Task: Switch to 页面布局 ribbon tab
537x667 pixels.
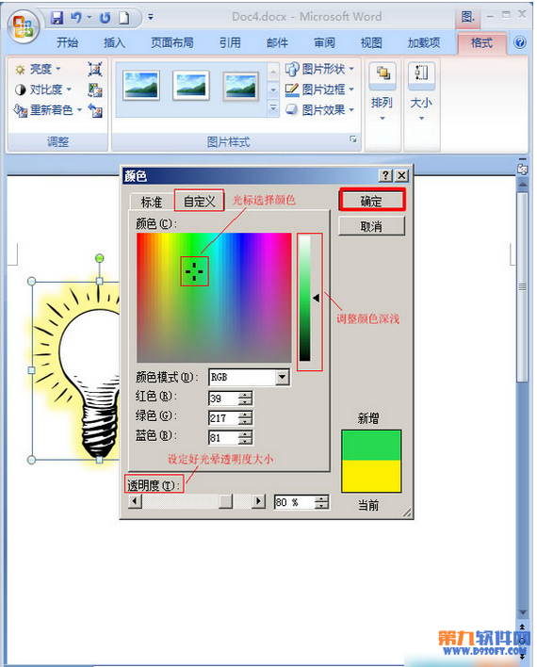Action: pyautogui.click(x=171, y=42)
